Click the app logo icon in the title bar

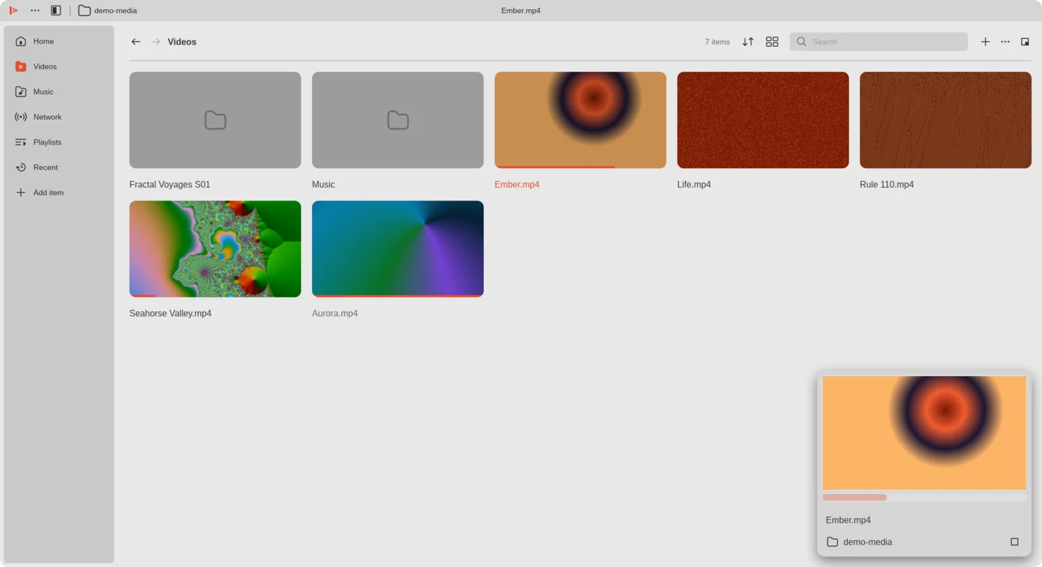coord(13,10)
